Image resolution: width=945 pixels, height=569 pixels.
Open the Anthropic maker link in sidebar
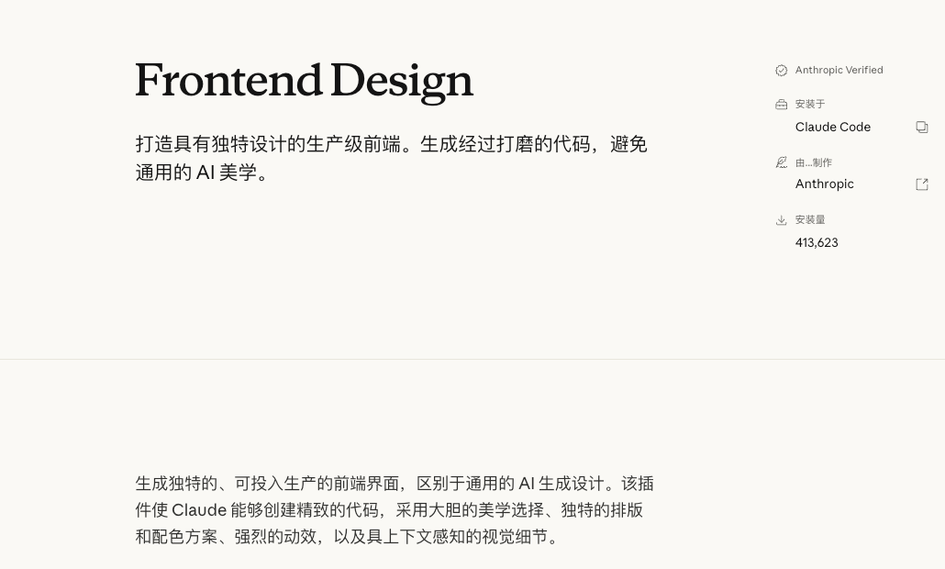[x=824, y=184]
